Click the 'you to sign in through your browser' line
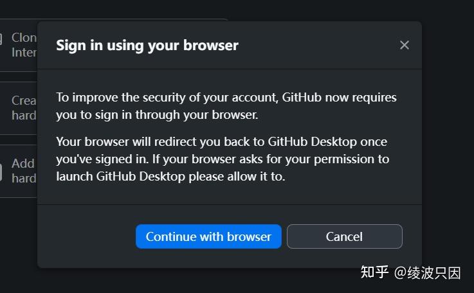The width and height of the screenshot is (474, 293). (x=157, y=115)
